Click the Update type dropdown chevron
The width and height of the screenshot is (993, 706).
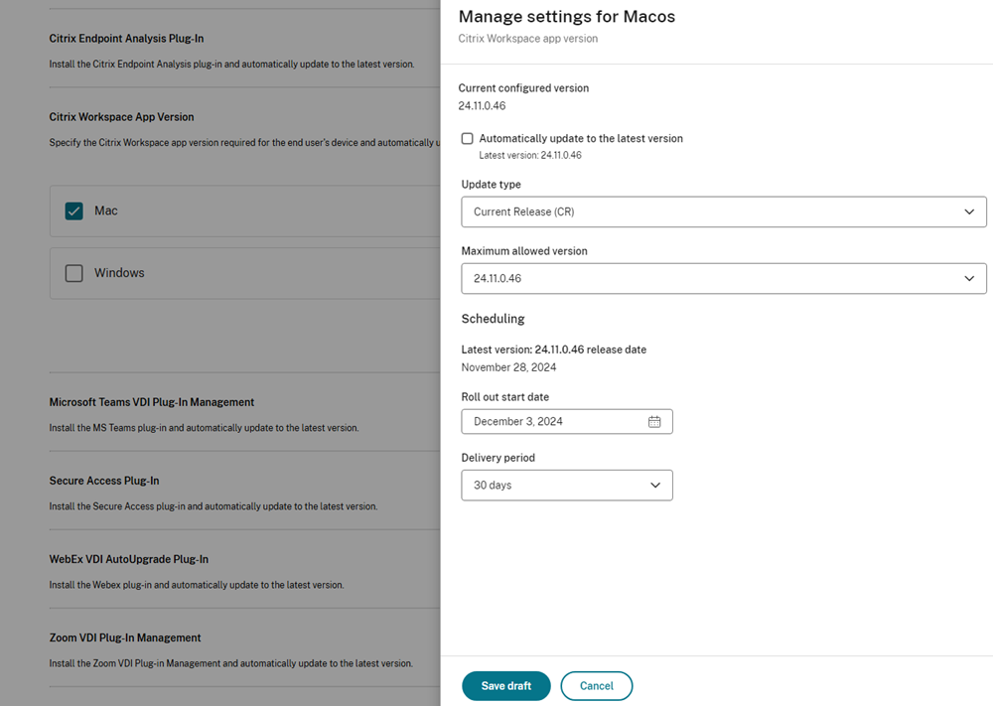click(x=969, y=212)
